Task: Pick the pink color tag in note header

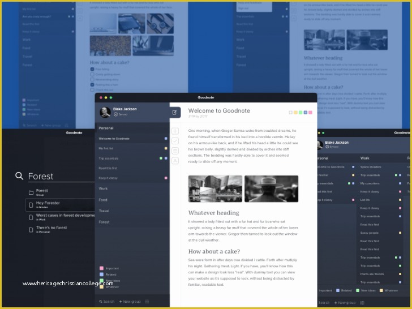Action: [310, 113]
